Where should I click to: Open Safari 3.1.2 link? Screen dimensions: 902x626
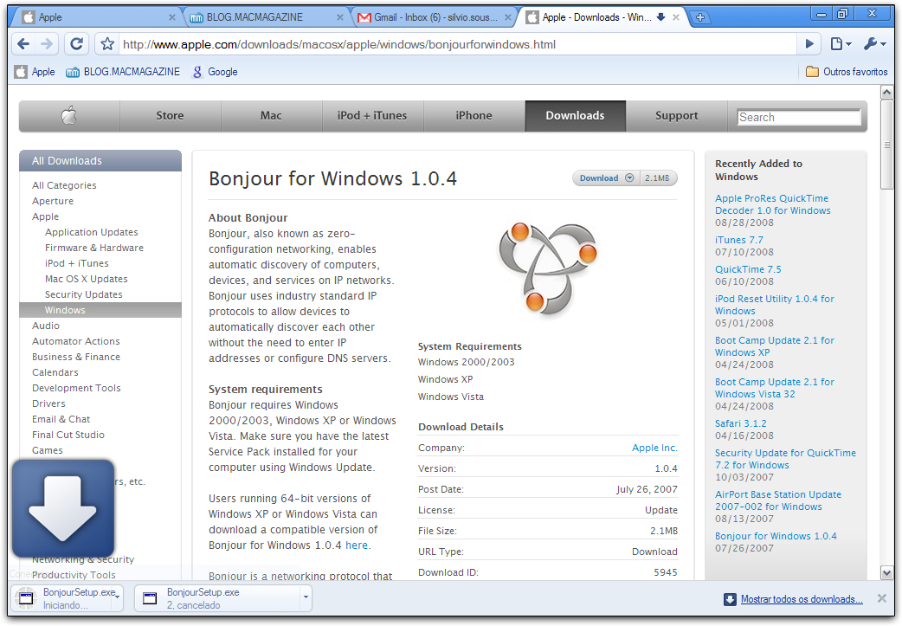pyautogui.click(x=741, y=423)
